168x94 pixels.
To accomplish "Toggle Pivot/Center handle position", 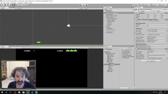I will pyautogui.click(x=19, y=5).
